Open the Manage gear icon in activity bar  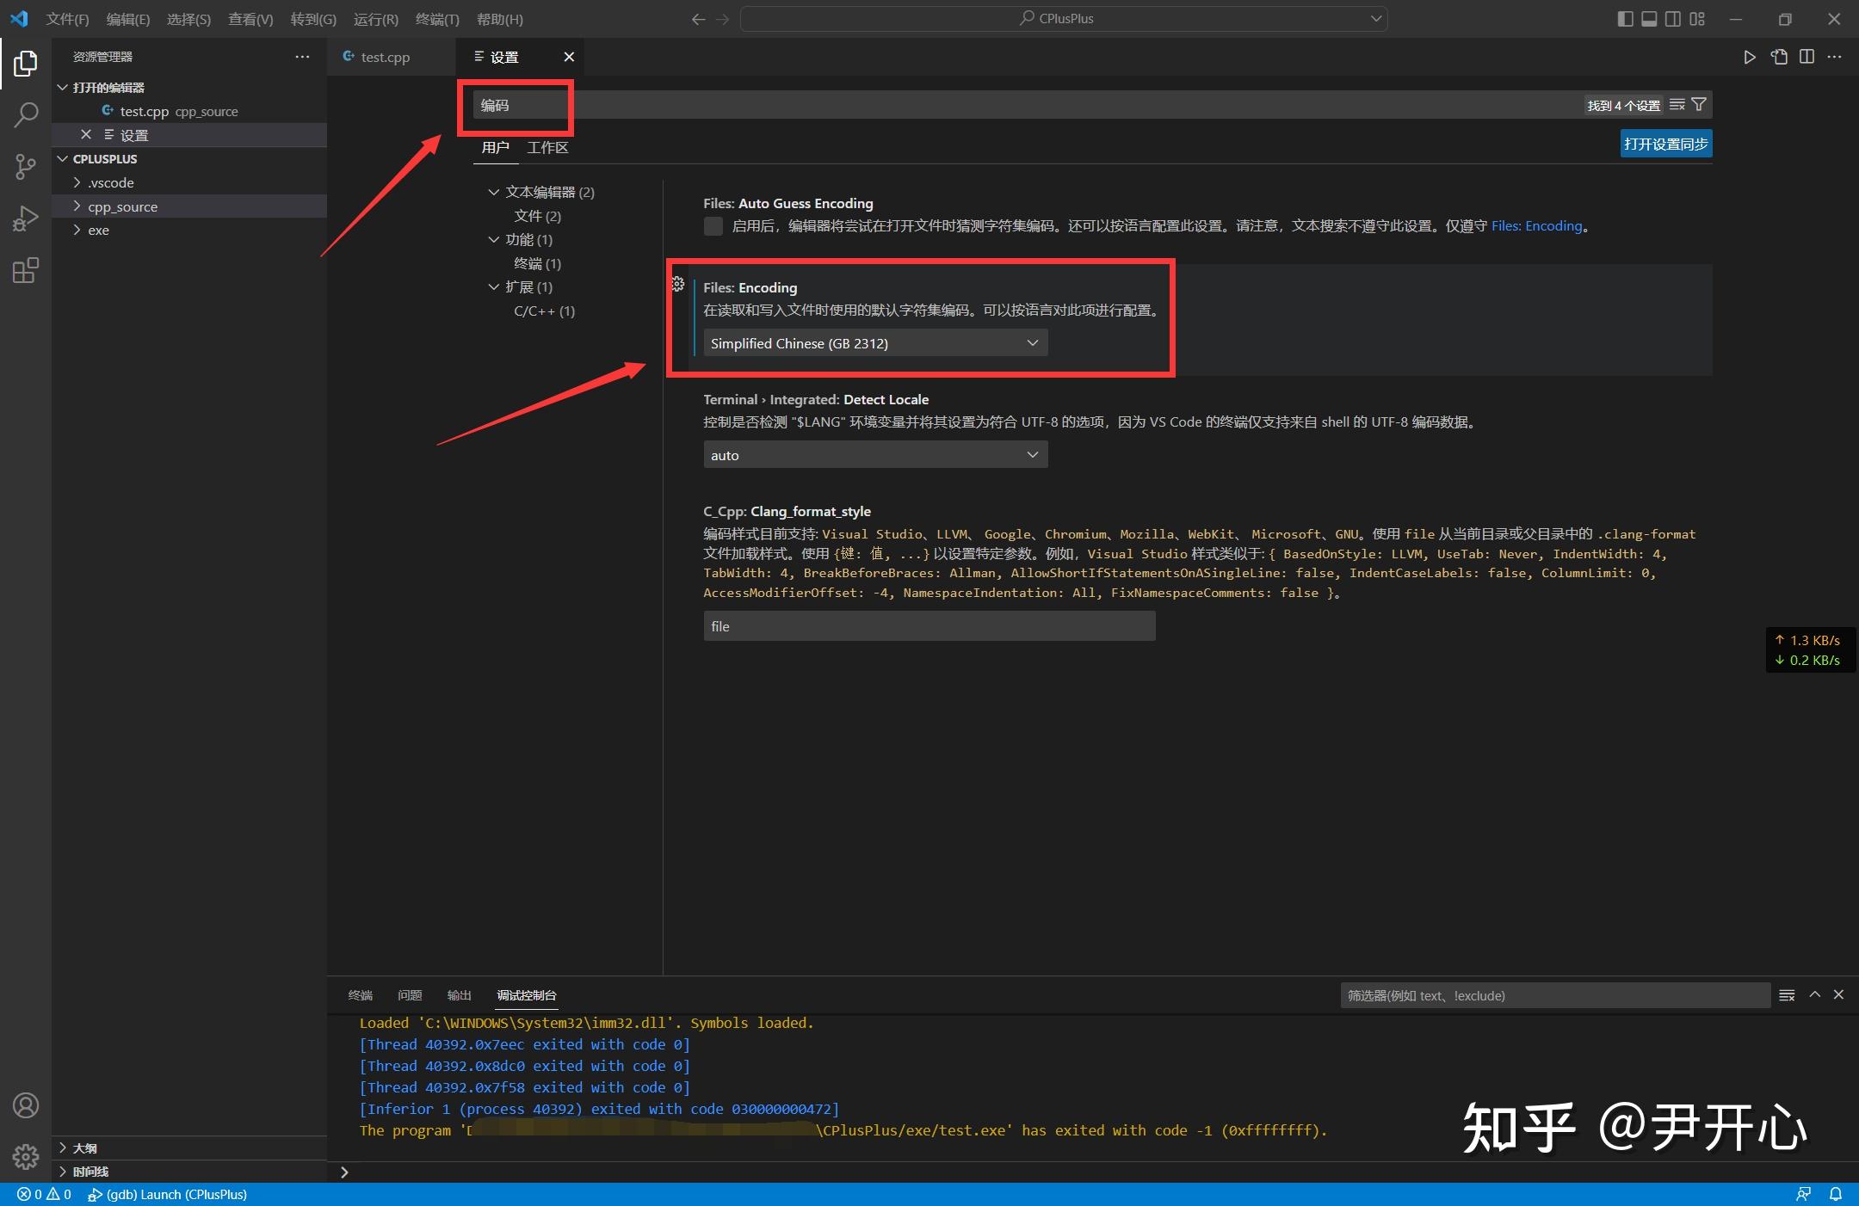point(26,1157)
